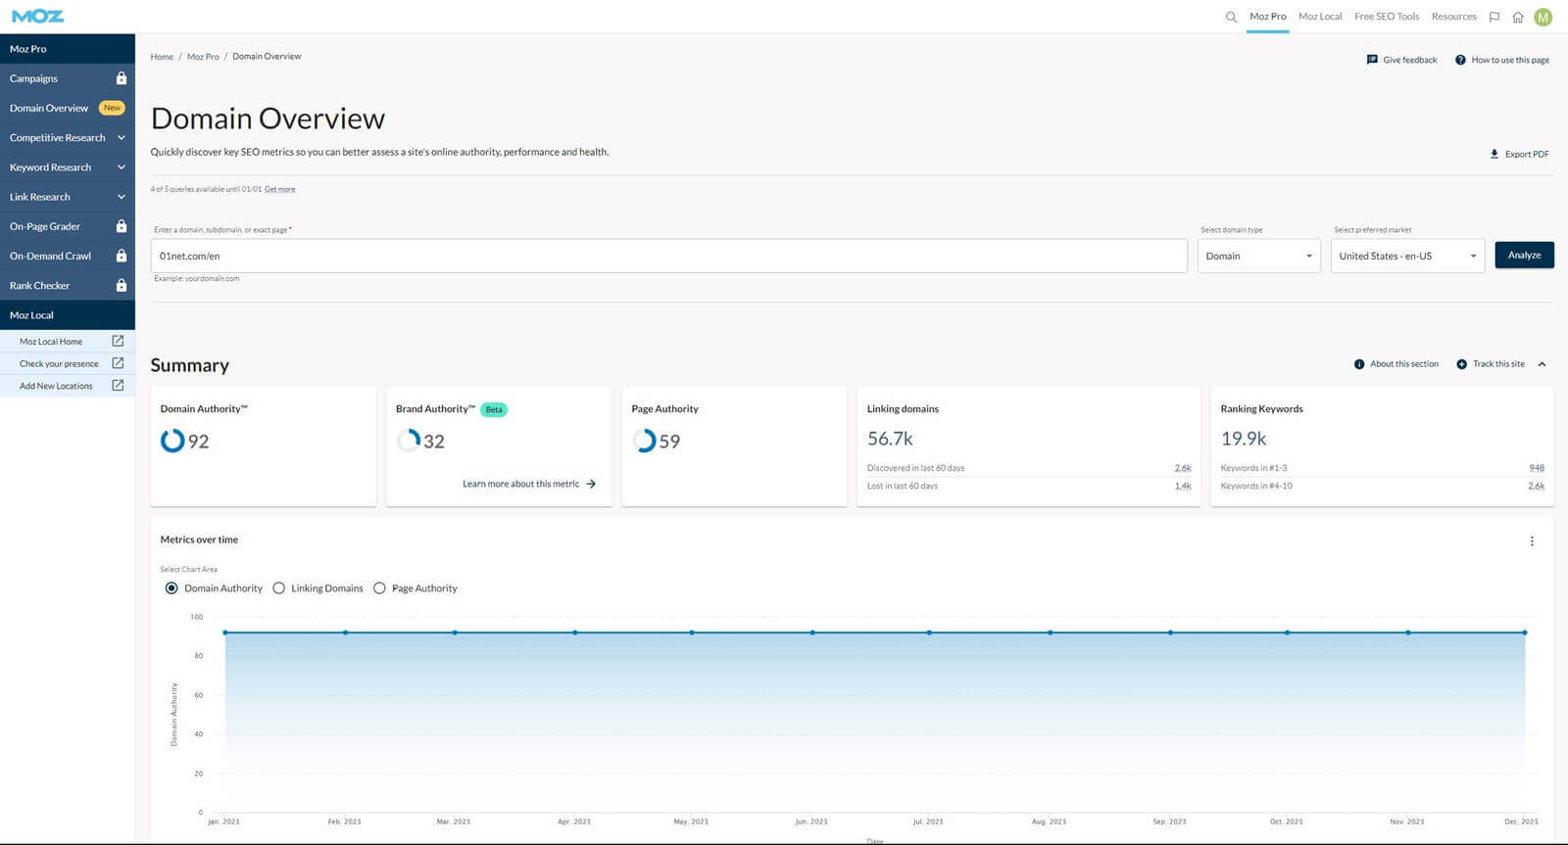Switch to the Moz Pro top tab
1568x845 pixels.
click(x=1268, y=17)
